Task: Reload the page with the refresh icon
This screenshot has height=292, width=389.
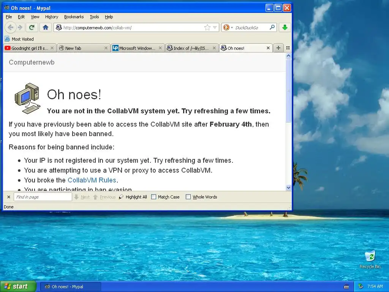Action: (32, 27)
